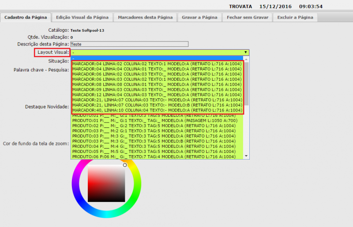Open the Cadastro da Página tab
This screenshot has width=353, height=227.
[26, 17]
